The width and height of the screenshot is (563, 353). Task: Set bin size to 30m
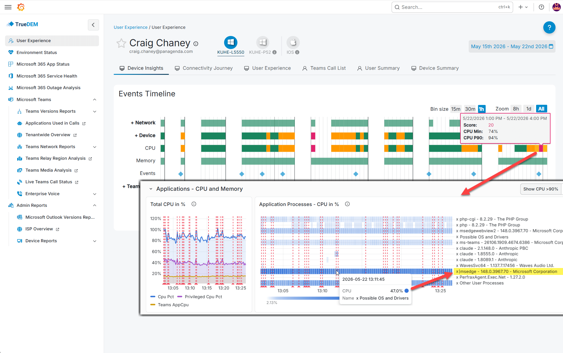click(470, 109)
